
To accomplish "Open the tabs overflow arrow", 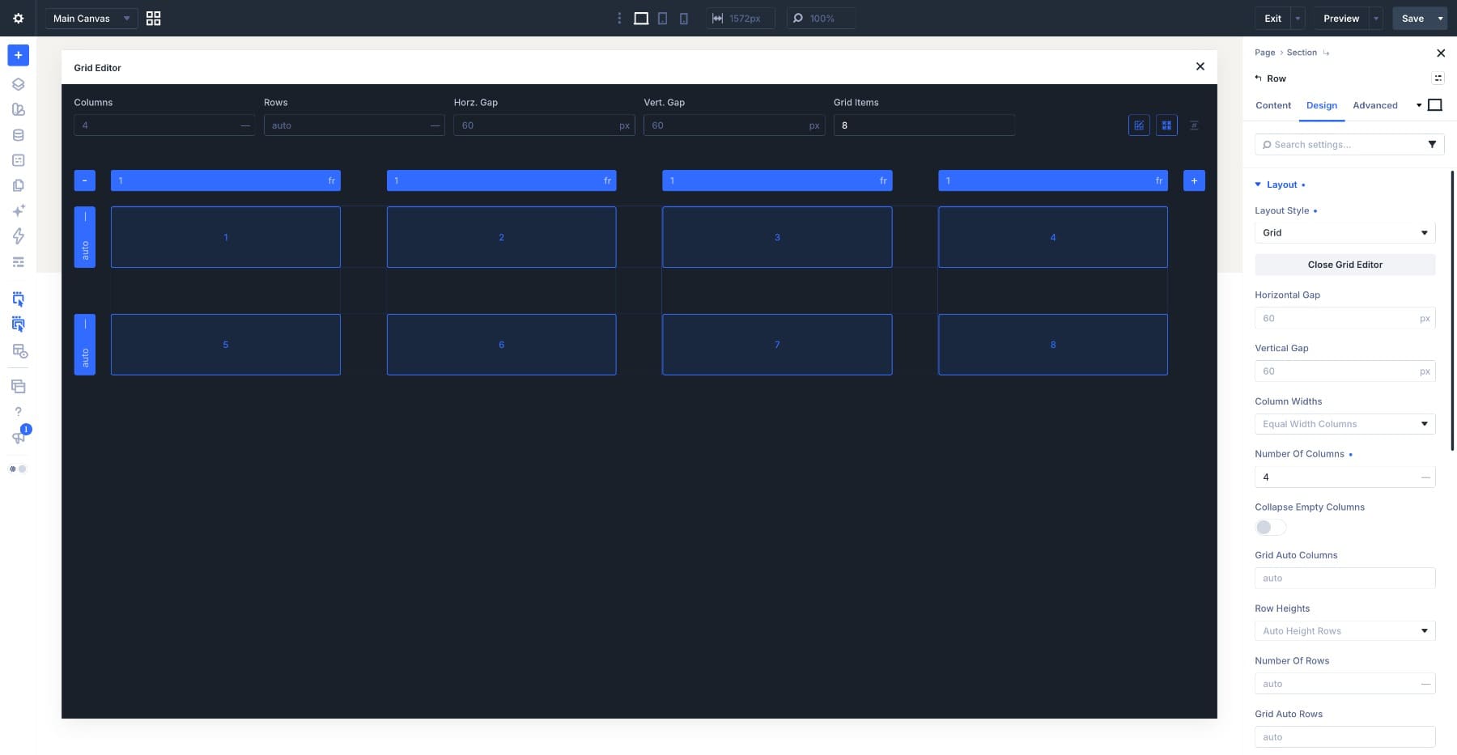I will tap(1418, 105).
